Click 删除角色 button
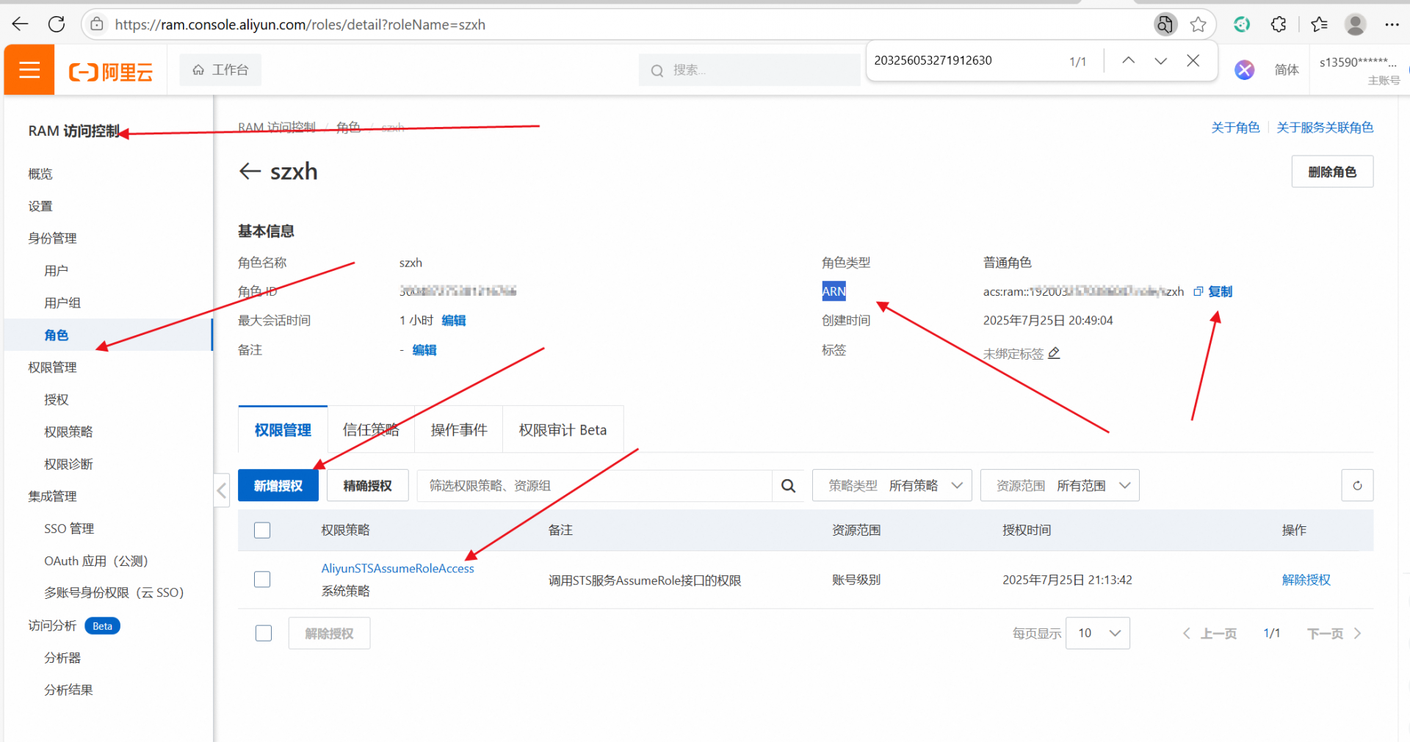The image size is (1410, 742). 1332,172
